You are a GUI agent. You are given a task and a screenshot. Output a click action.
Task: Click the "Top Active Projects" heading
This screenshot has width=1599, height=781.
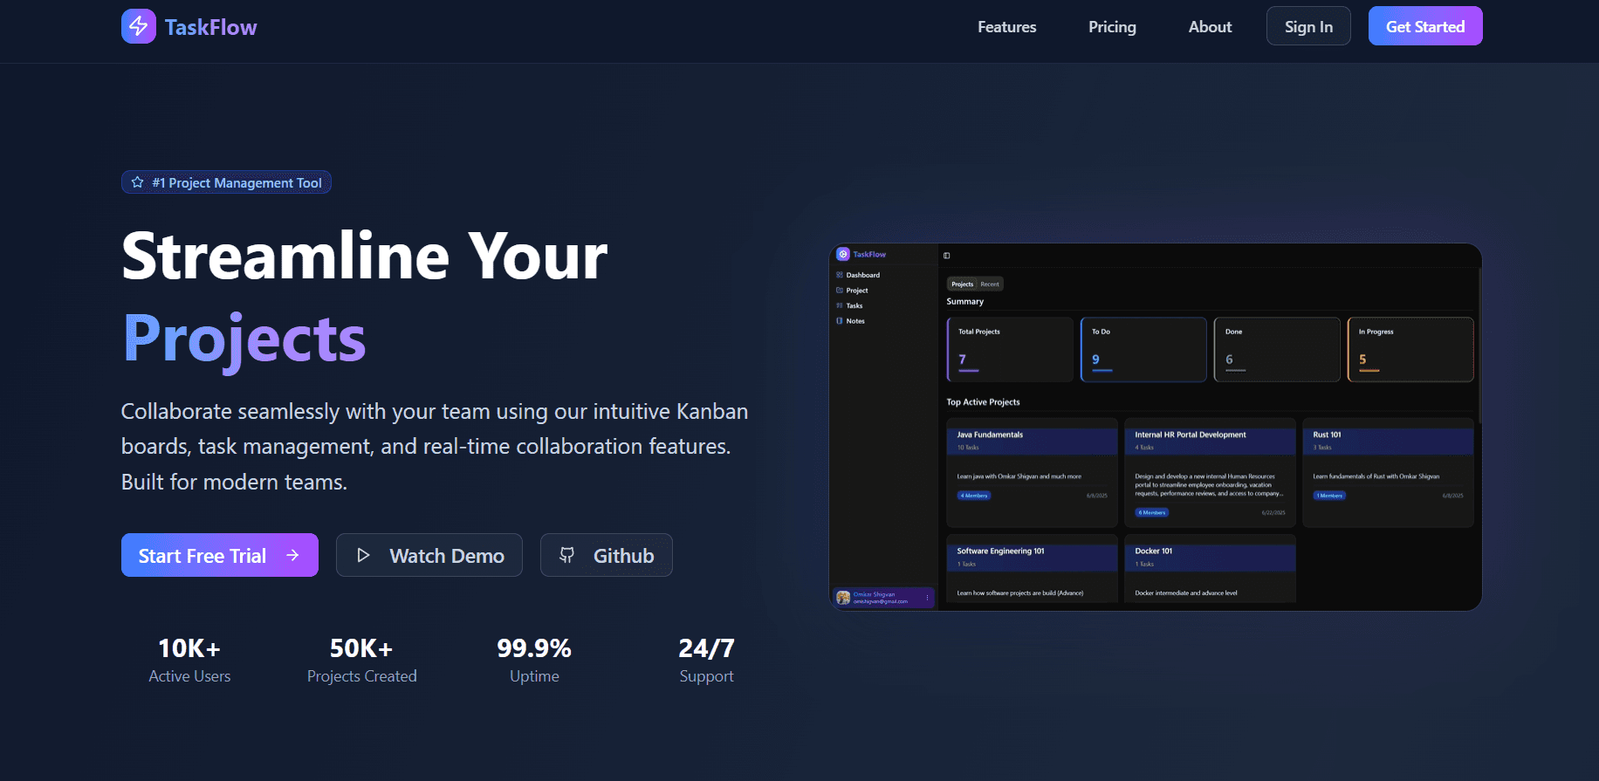coord(983,402)
